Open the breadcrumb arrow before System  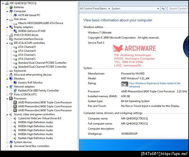point(109,9)
